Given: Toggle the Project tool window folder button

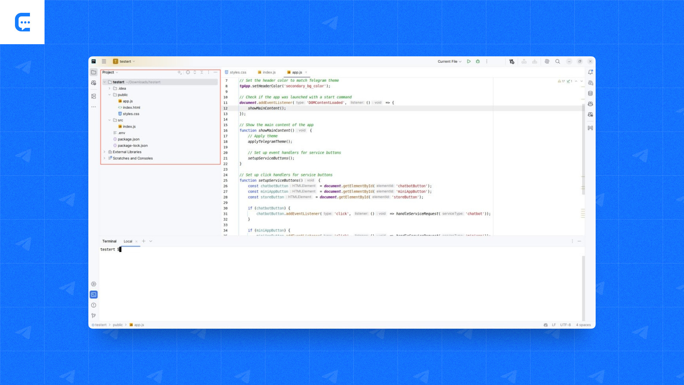Looking at the screenshot, I should click(93, 72).
